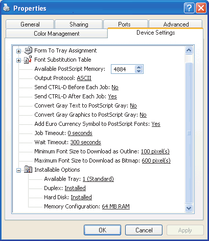This screenshot has width=209, height=241.
Task: Decrease PostScript memory with down arrow
Action: tap(139, 71)
